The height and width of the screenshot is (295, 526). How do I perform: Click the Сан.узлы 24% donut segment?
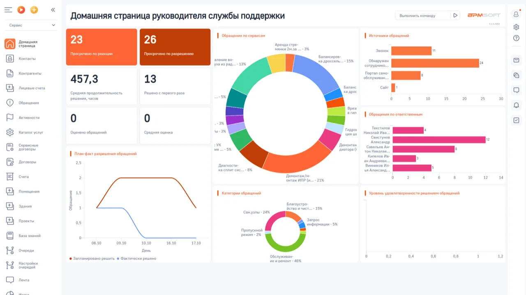point(272,220)
